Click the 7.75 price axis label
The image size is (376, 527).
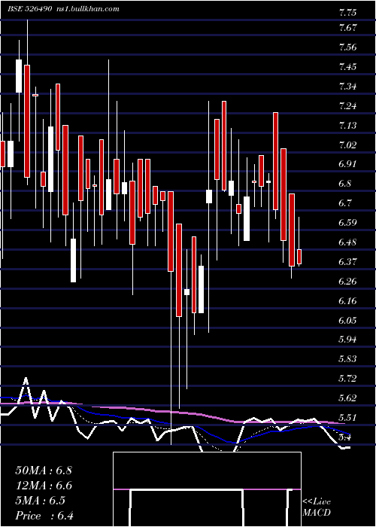[347, 13]
